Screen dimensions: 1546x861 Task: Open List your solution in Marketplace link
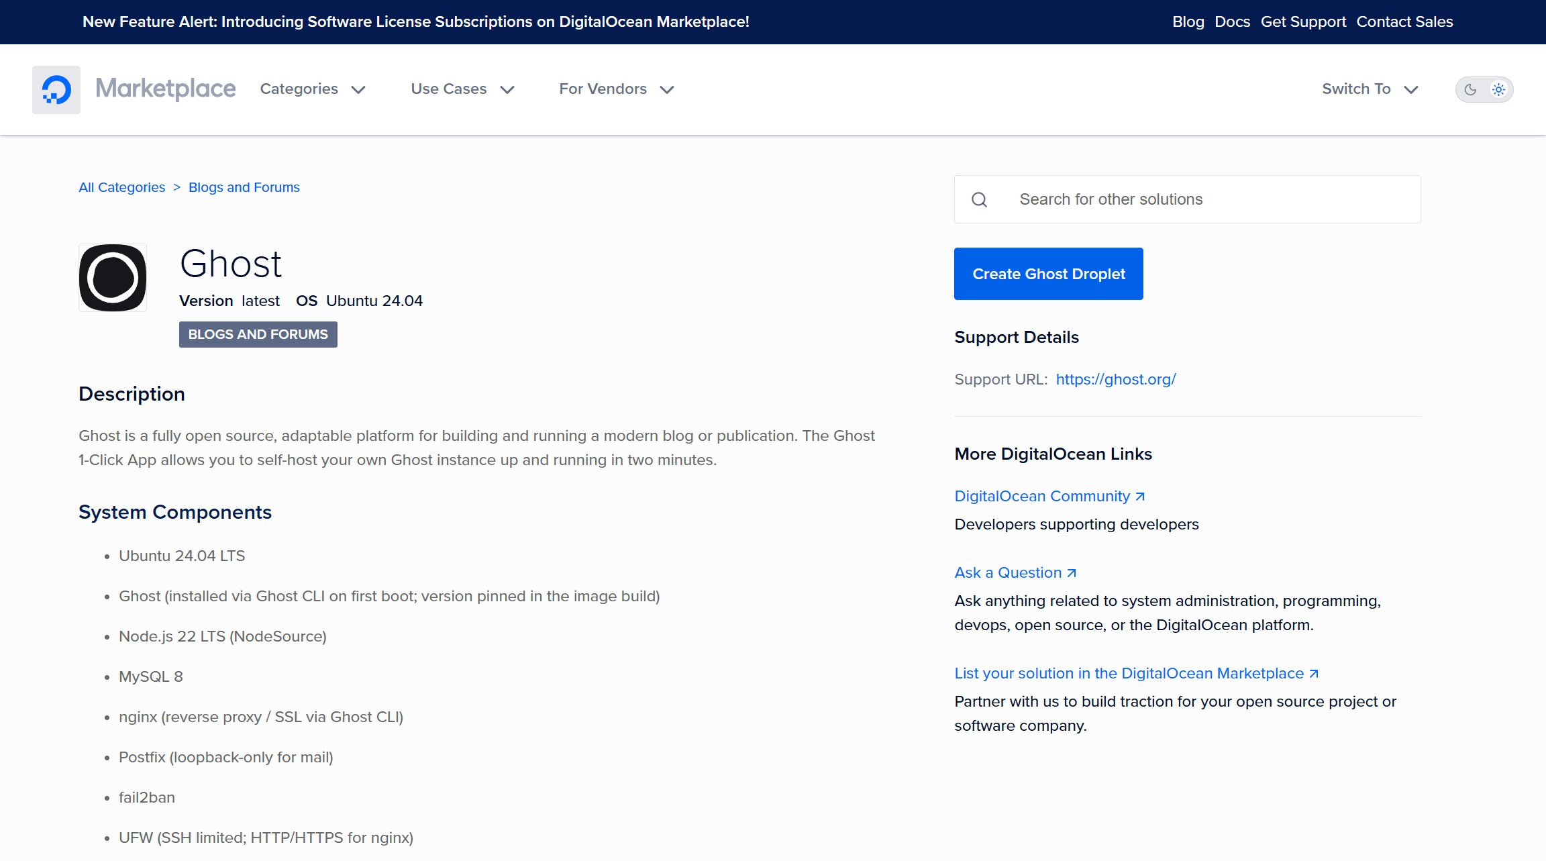[1137, 673]
